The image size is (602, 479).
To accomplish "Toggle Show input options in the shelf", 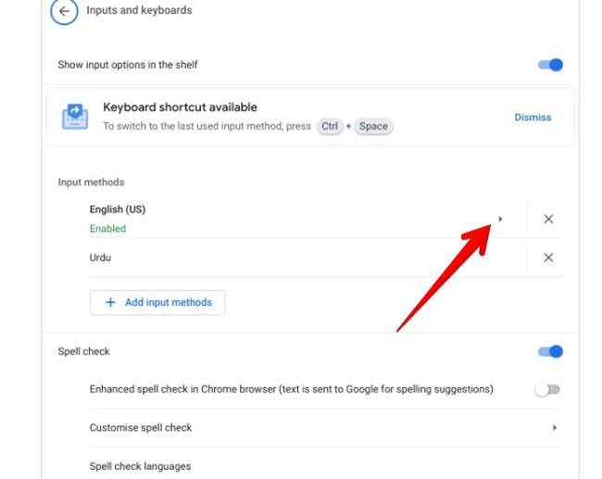I will click(x=550, y=65).
